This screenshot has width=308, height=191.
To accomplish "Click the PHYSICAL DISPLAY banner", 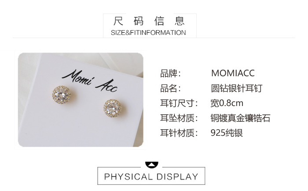I will click(151, 177).
